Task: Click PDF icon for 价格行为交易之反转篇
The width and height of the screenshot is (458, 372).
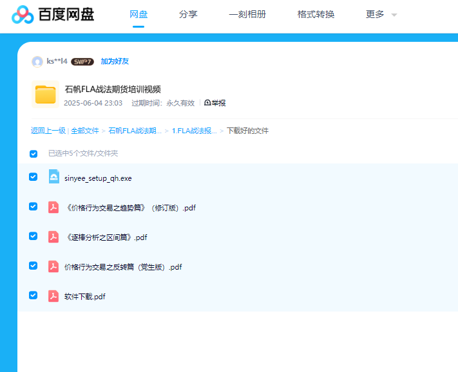Action: (53, 266)
